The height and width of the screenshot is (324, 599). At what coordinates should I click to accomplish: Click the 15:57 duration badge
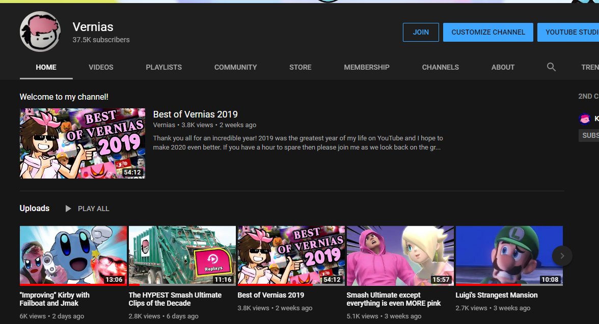(441, 280)
